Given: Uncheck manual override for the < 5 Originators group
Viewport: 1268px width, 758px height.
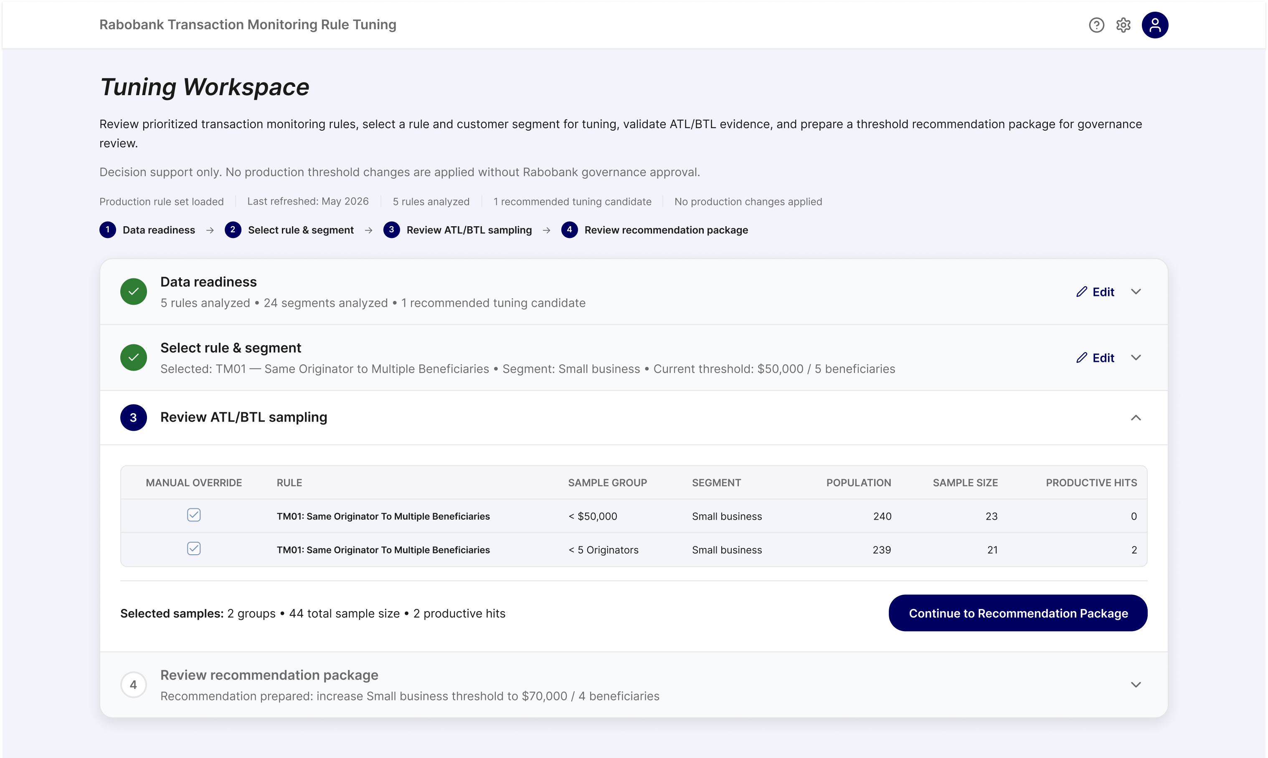Looking at the screenshot, I should (194, 548).
